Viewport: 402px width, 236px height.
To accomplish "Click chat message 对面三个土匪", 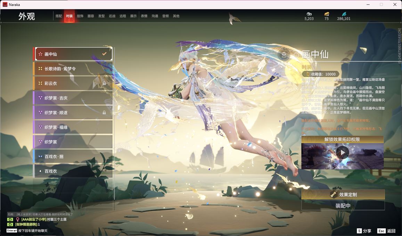I will point(57,219).
